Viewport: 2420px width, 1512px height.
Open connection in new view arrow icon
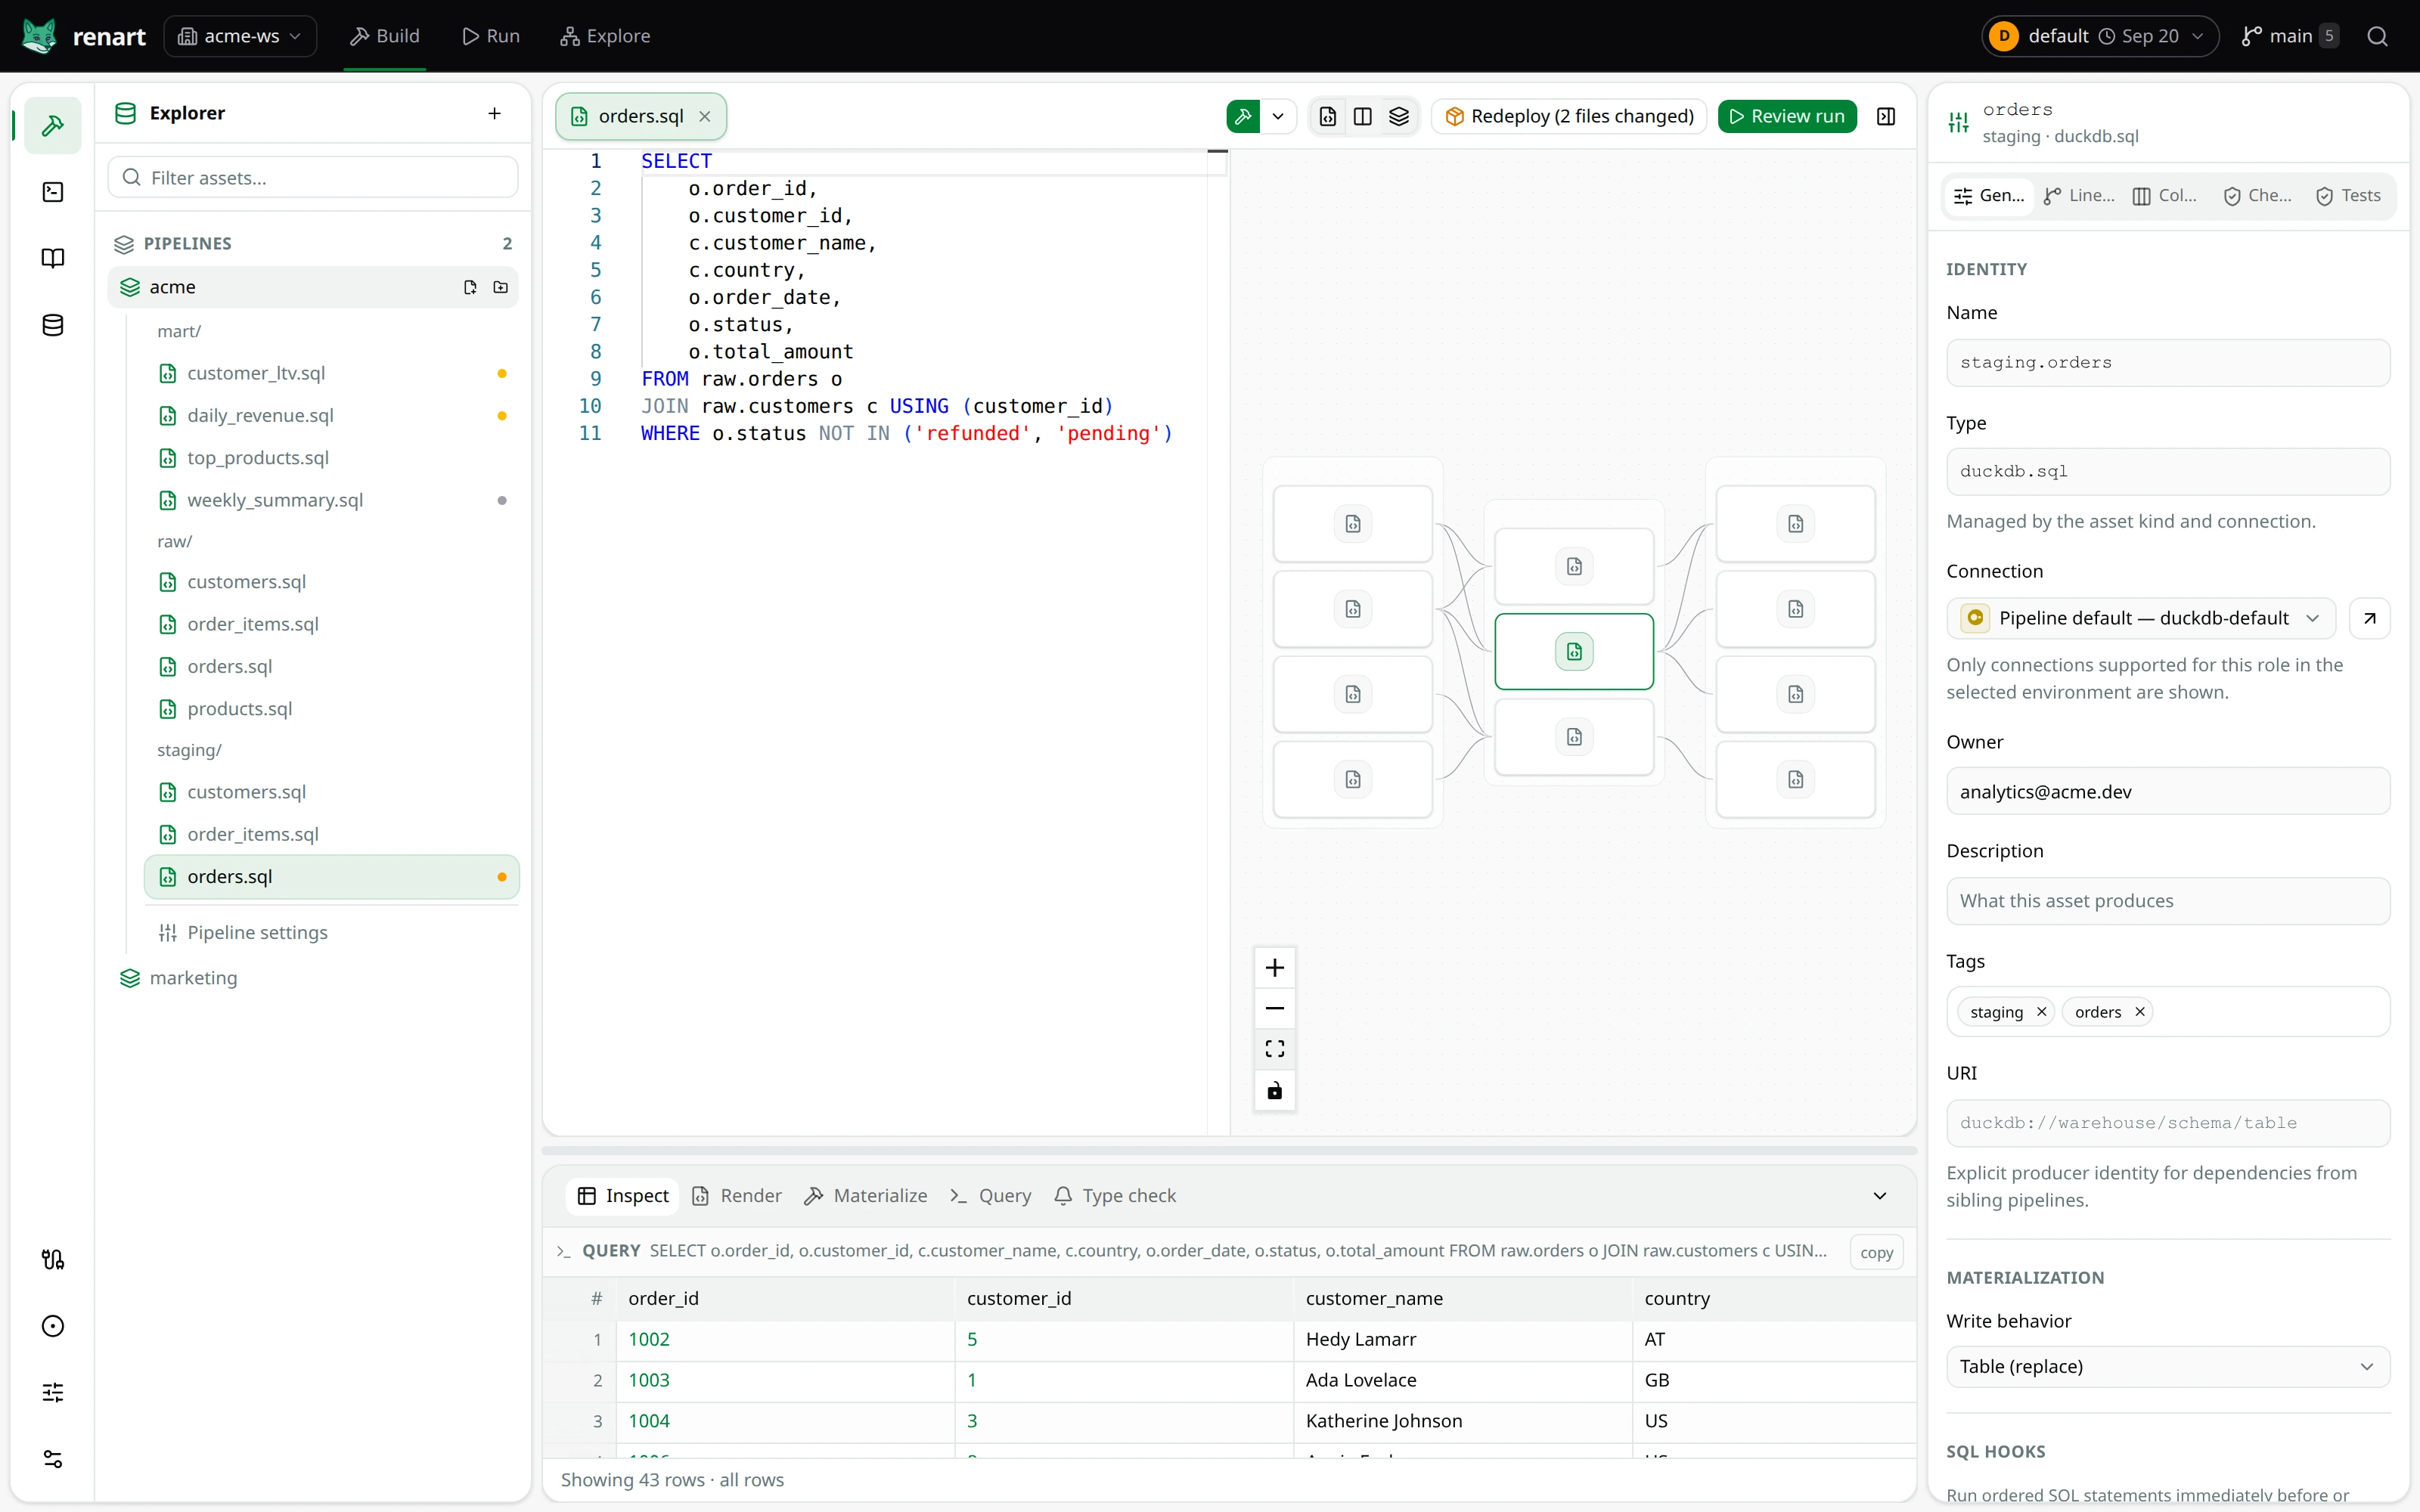tap(2369, 618)
